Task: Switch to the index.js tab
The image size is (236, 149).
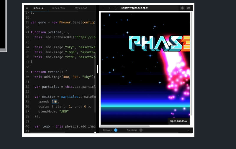Action: point(38,8)
